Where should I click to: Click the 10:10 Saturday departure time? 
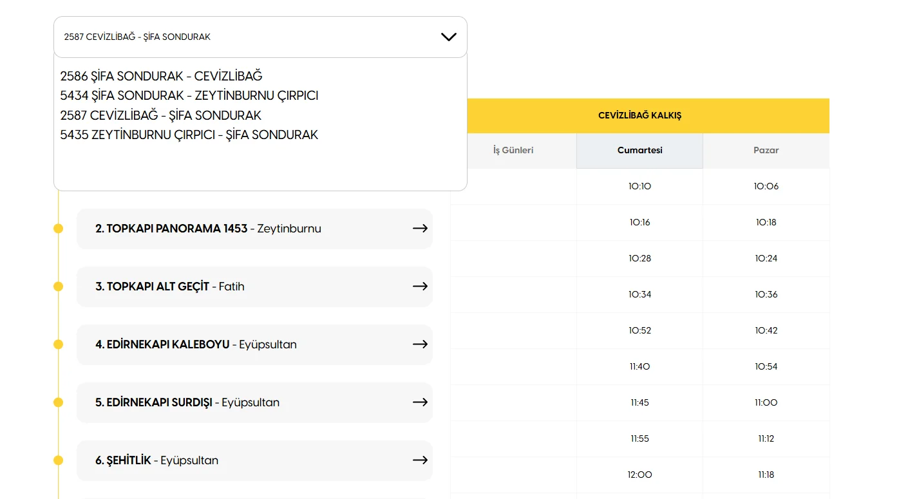[x=639, y=187]
